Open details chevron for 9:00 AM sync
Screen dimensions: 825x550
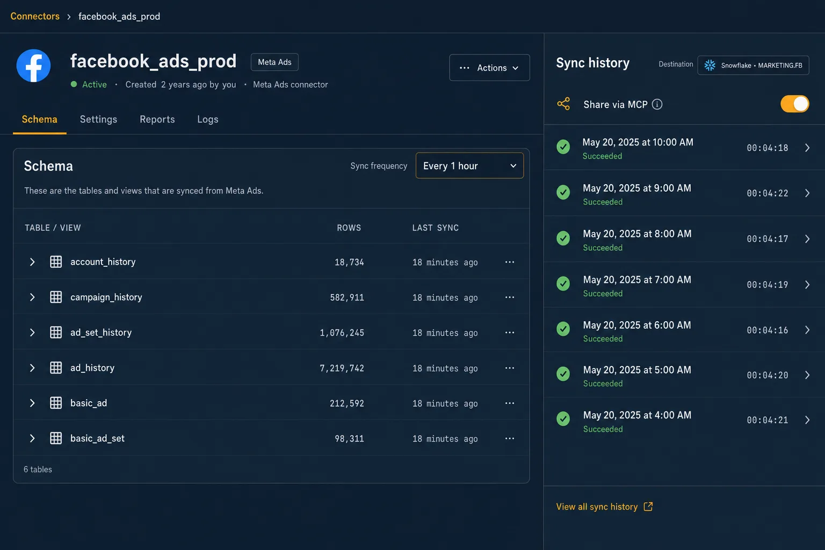coord(807,193)
